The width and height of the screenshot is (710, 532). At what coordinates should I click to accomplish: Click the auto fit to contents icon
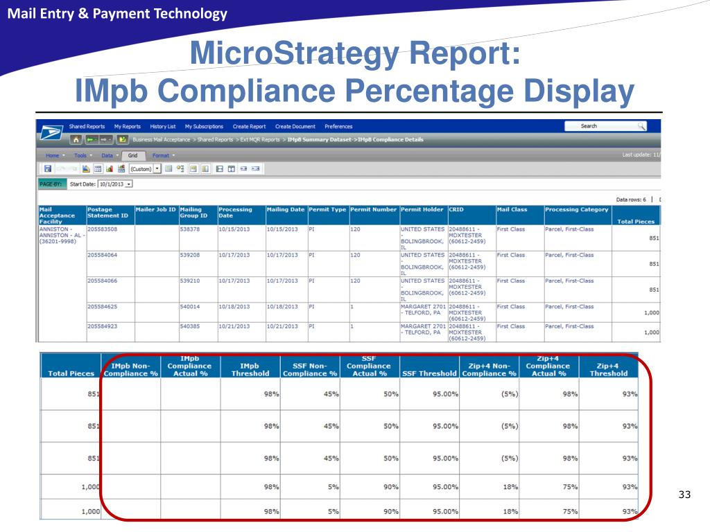pyautogui.click(x=243, y=169)
